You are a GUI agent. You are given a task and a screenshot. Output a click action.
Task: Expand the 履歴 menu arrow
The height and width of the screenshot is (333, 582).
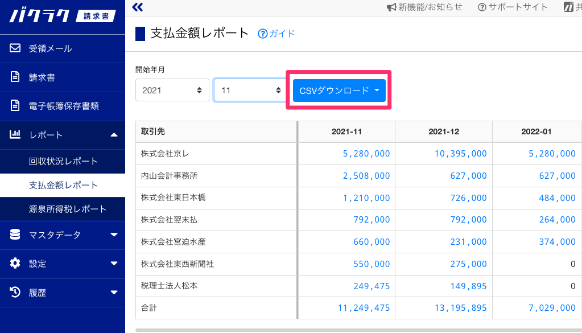pos(114,293)
